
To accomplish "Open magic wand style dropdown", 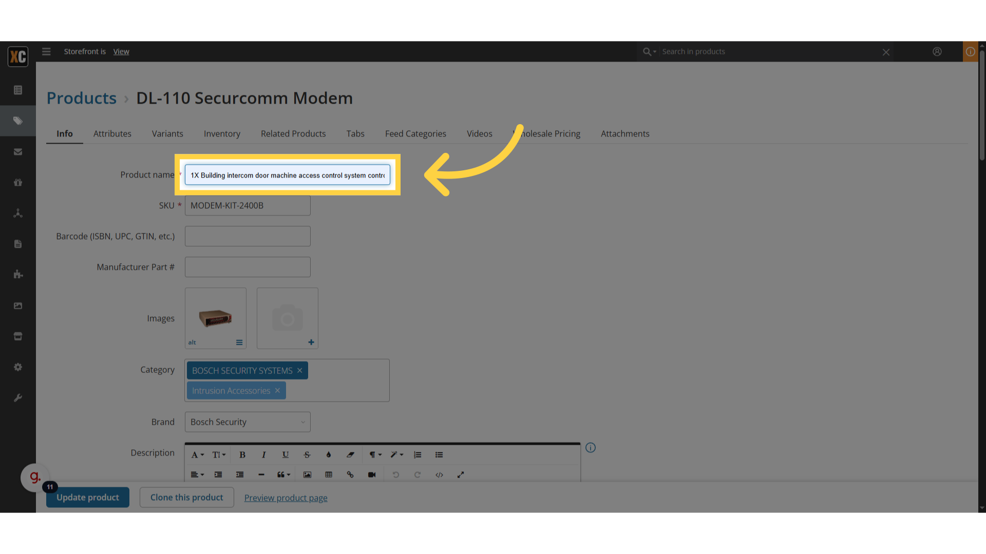I will [397, 455].
